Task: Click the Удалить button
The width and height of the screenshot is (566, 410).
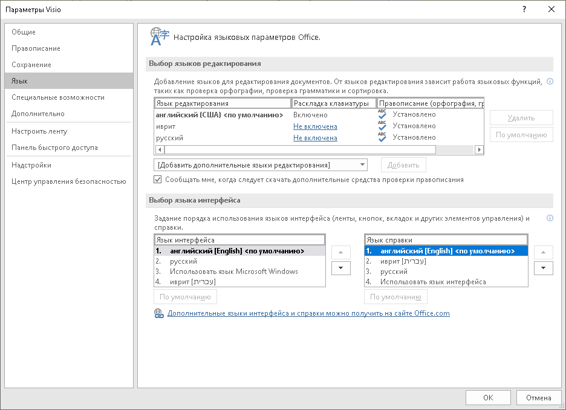Action: pos(521,118)
